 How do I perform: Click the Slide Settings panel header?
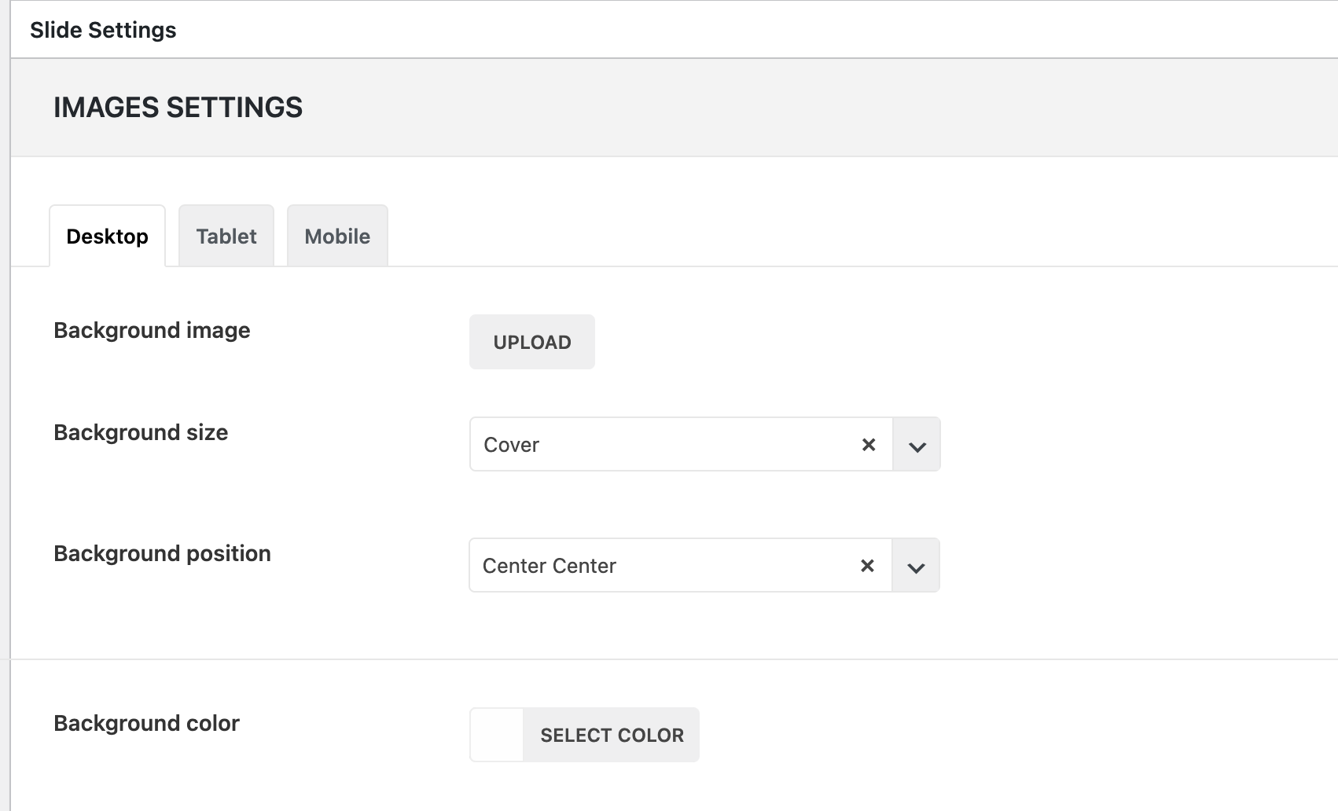pyautogui.click(x=103, y=30)
